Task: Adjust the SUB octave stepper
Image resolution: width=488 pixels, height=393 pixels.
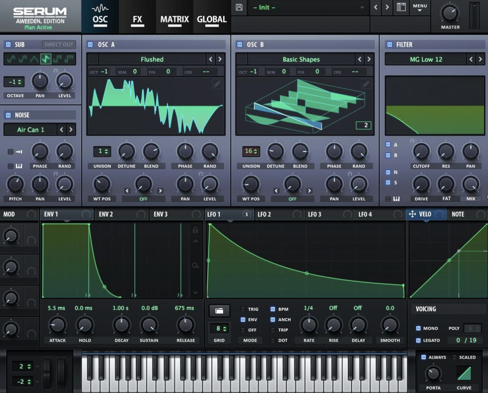Action: click(14, 82)
